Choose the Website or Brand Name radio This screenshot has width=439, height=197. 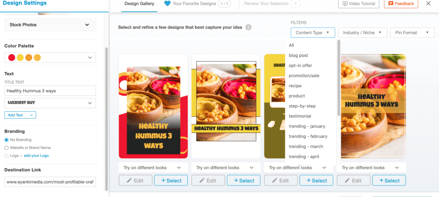coord(6,147)
